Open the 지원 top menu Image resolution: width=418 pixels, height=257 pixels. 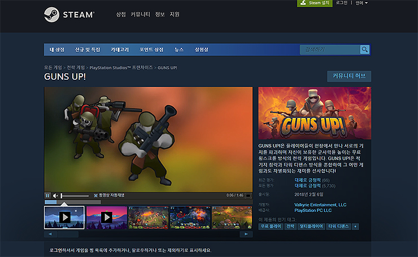[175, 14]
